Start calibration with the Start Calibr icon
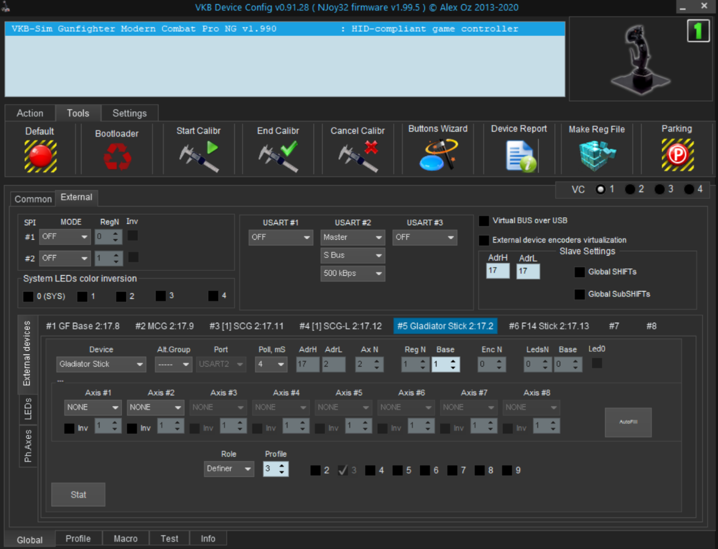This screenshot has width=718, height=549. click(199, 156)
